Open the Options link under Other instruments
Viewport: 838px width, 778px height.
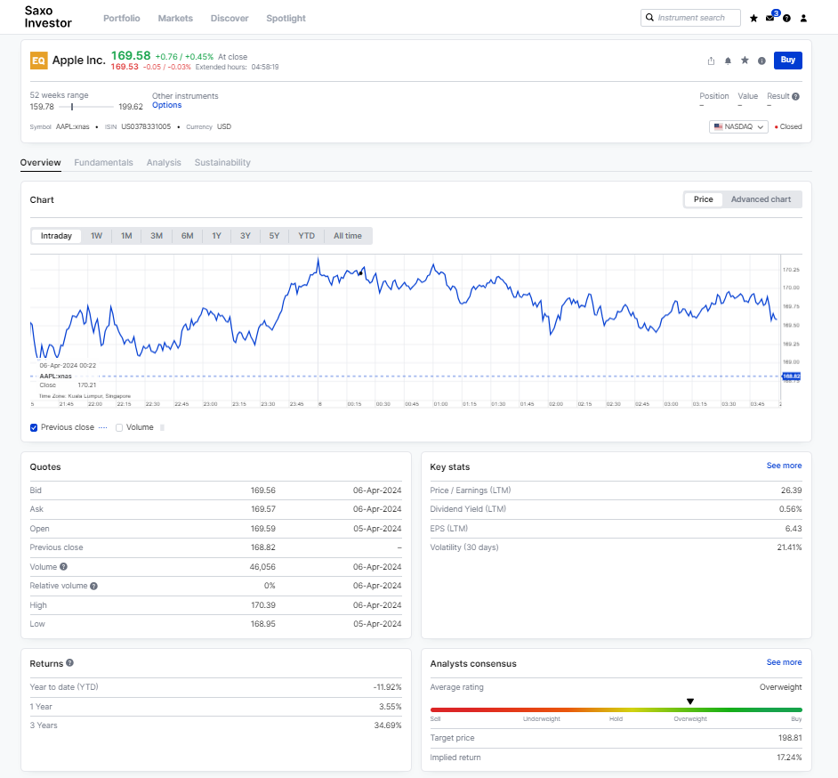(166, 105)
